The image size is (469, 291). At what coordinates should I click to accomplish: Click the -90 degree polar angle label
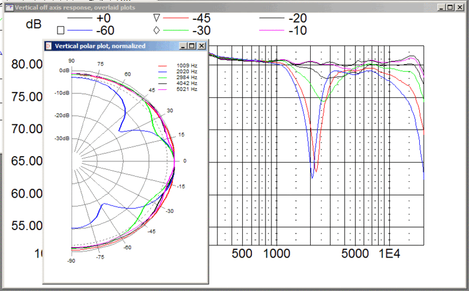(71, 260)
